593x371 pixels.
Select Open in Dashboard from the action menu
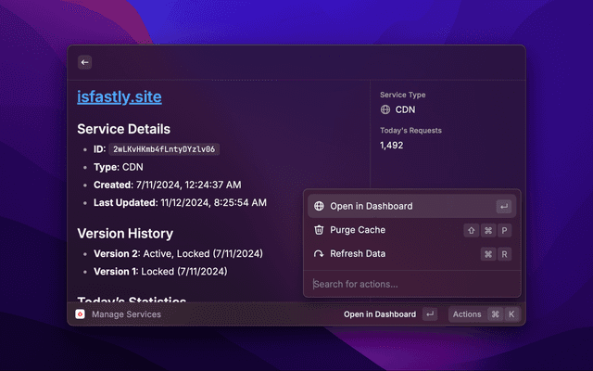371,206
